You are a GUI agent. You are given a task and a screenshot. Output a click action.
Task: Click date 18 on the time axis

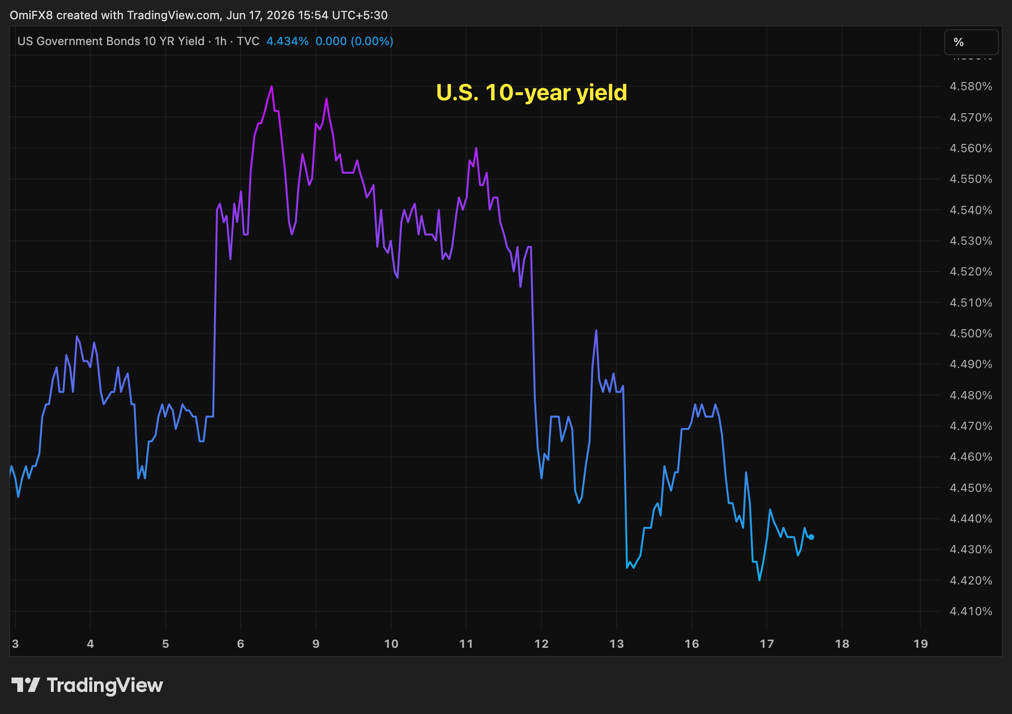tap(842, 644)
